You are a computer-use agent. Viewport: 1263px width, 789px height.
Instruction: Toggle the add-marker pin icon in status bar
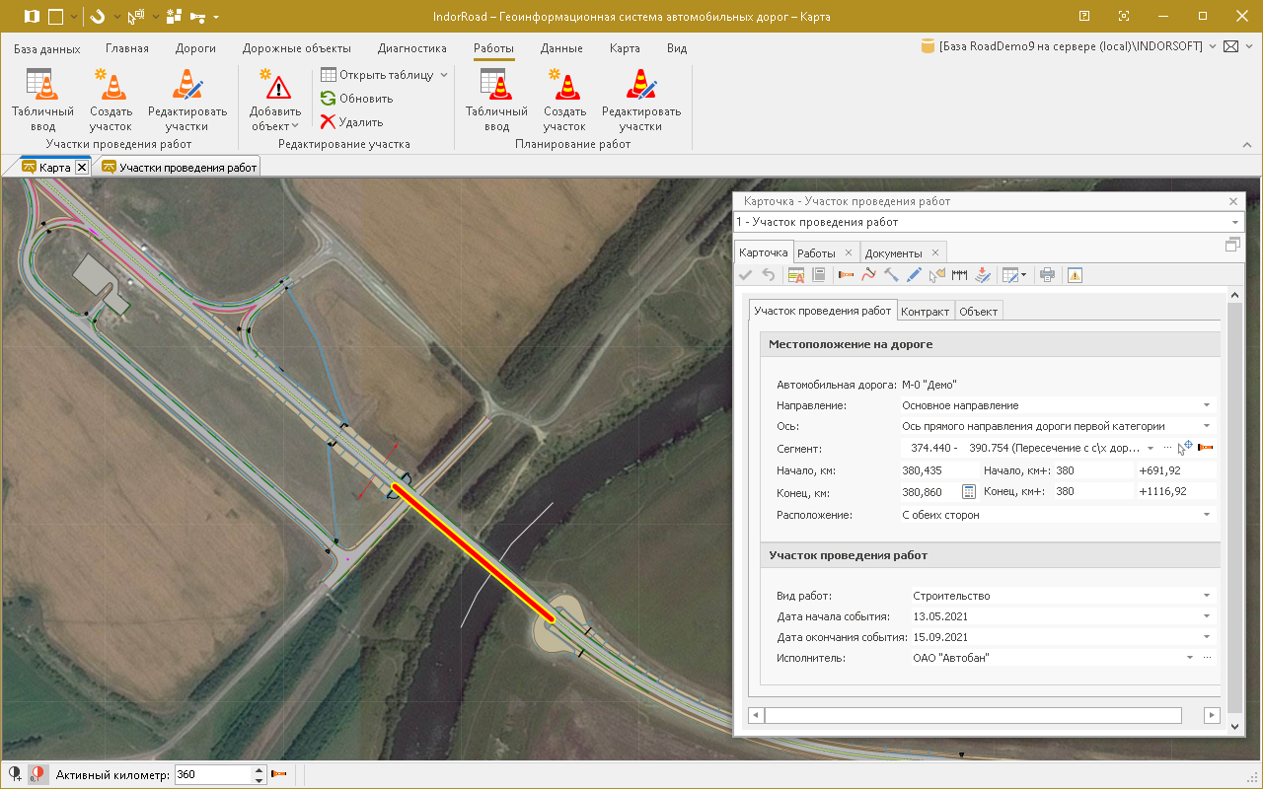[x=15, y=775]
